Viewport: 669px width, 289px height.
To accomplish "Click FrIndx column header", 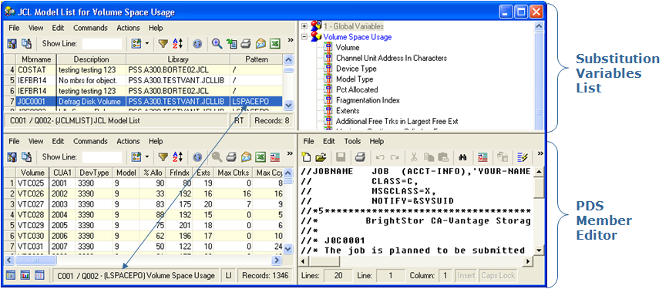I will click(x=180, y=173).
